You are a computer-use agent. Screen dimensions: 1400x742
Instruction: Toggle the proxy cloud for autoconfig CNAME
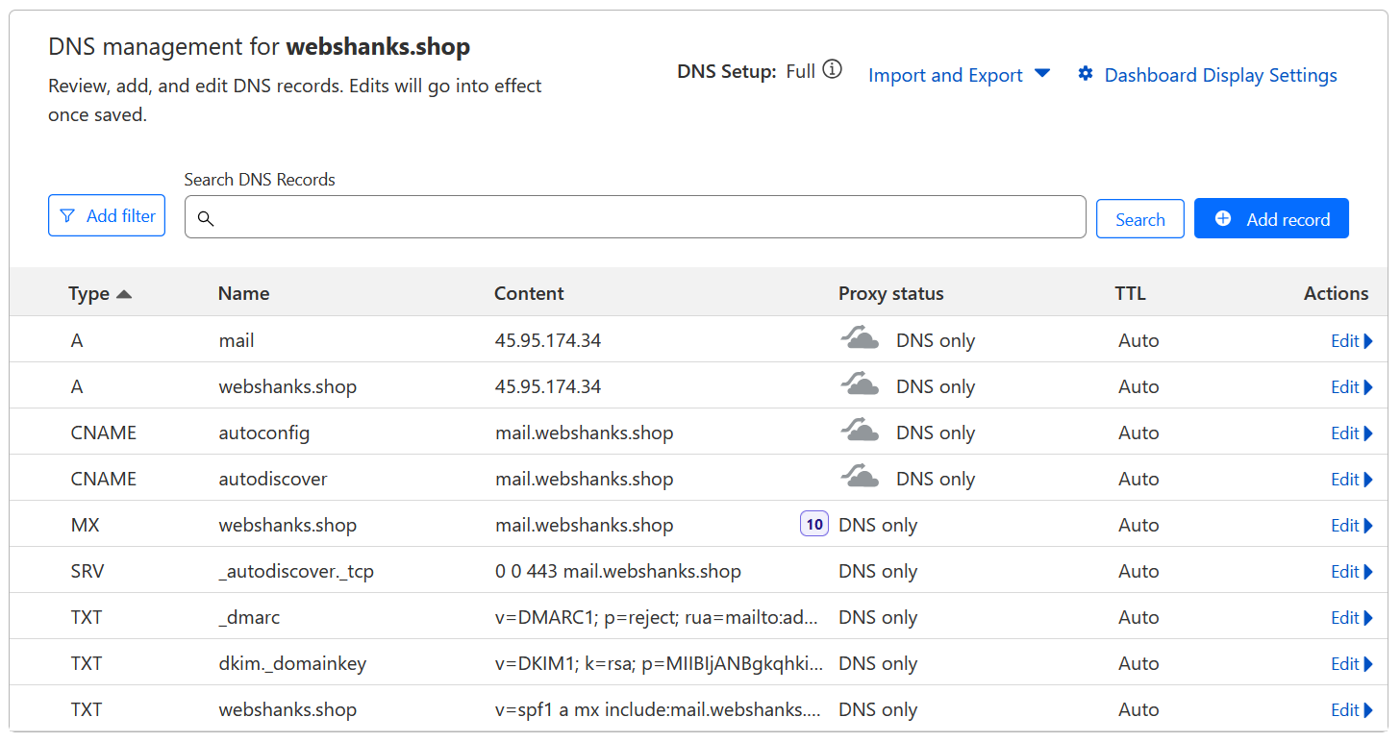pyautogui.click(x=860, y=431)
